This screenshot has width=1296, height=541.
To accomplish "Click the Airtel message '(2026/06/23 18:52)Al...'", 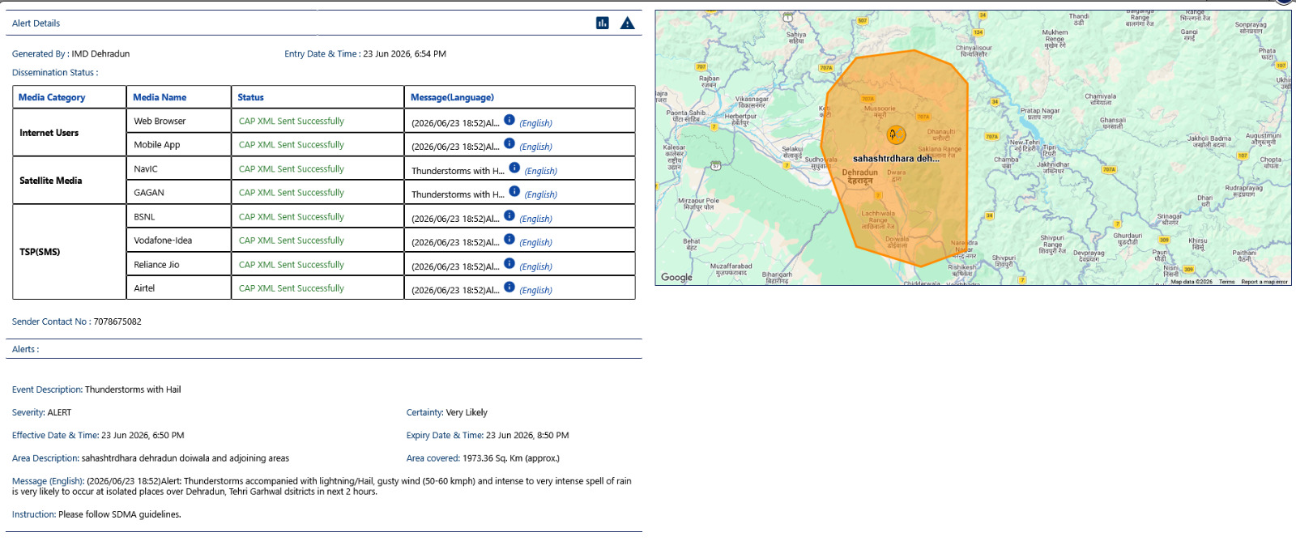I will (455, 290).
